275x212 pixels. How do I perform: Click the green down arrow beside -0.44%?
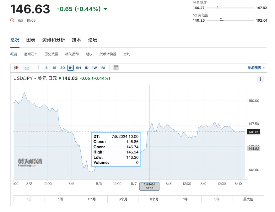[105, 9]
